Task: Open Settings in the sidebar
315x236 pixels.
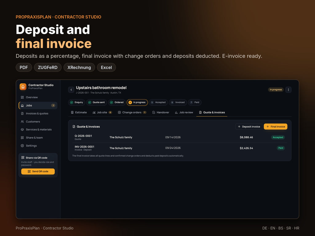Action: pos(38,146)
